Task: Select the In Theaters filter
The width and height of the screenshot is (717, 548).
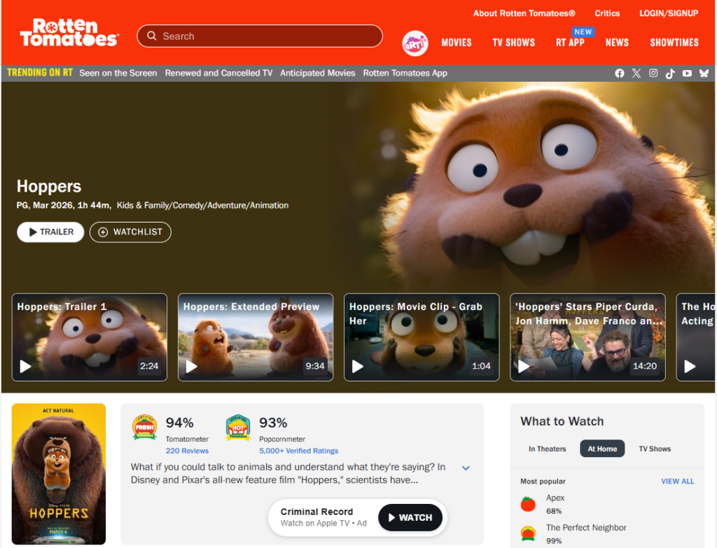Action: click(x=547, y=449)
